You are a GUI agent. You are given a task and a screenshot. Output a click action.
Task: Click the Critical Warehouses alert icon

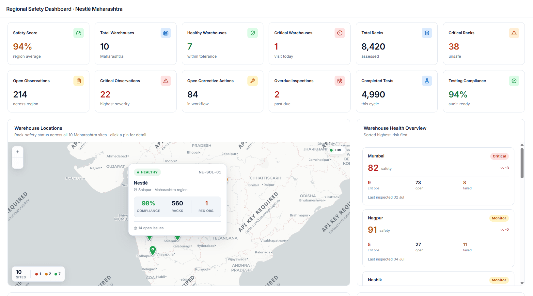tap(340, 33)
